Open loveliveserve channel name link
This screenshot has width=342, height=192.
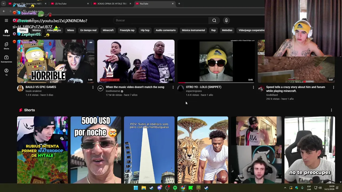pyautogui.click(x=113, y=91)
